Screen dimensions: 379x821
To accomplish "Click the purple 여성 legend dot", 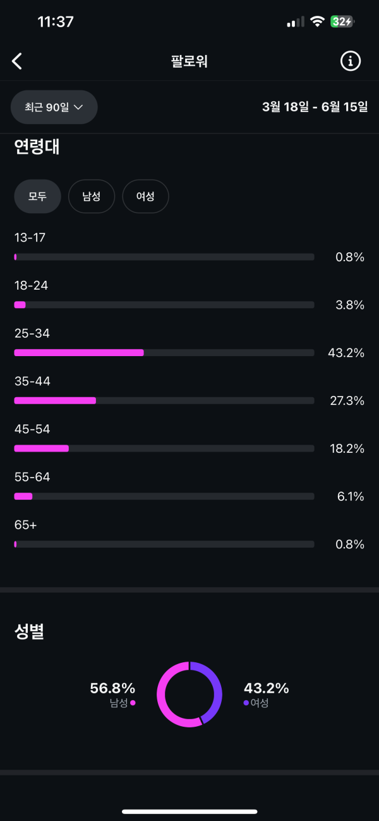I will click(246, 703).
